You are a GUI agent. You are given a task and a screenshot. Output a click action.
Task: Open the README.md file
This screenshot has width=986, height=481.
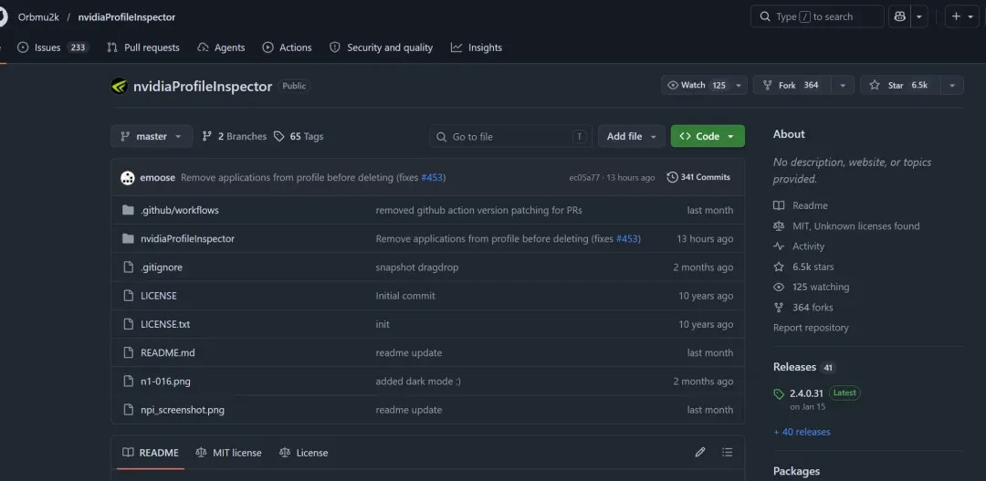coord(168,352)
